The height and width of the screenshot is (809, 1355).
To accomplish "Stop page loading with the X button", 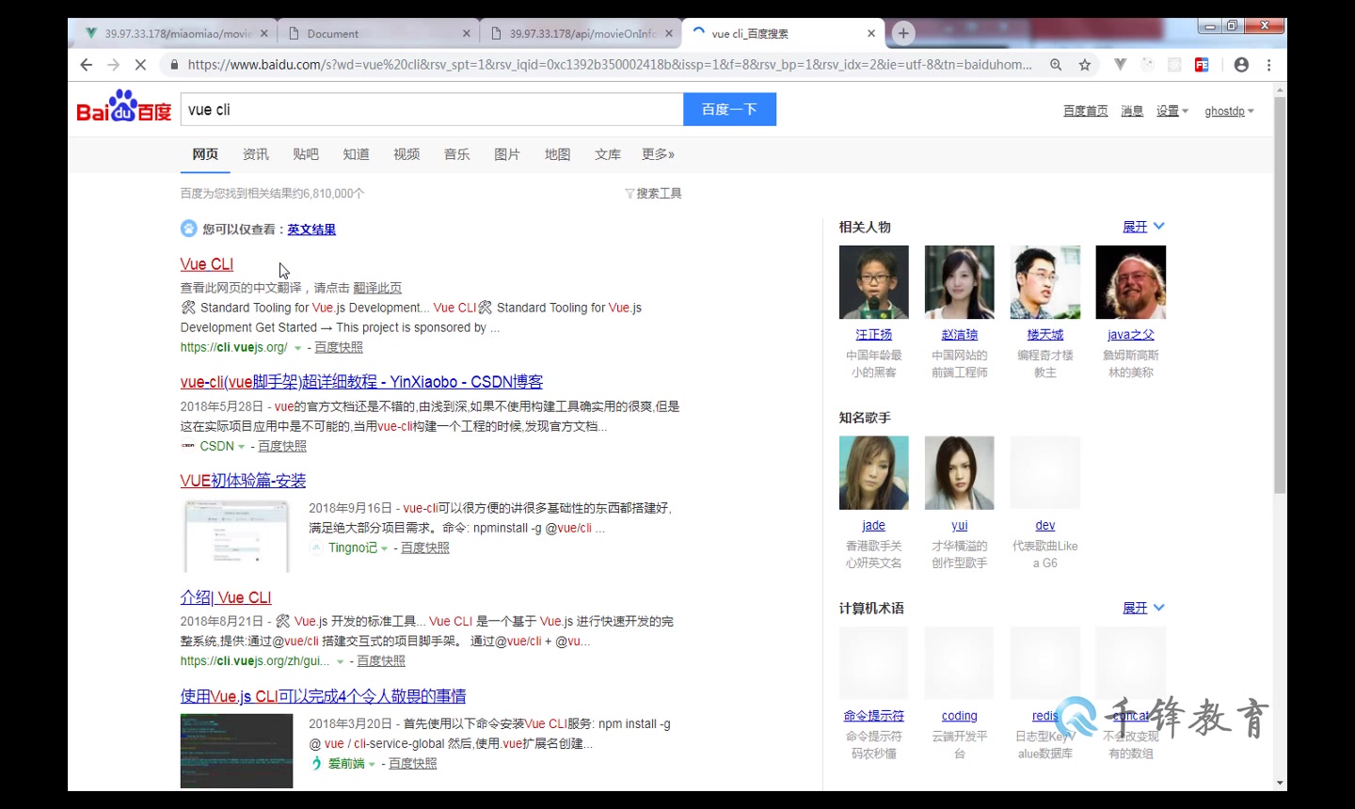I will click(141, 65).
